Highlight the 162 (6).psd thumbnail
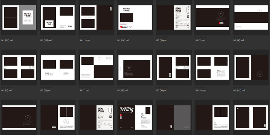The height and width of the screenshot is (135, 270). pos(58,67)
